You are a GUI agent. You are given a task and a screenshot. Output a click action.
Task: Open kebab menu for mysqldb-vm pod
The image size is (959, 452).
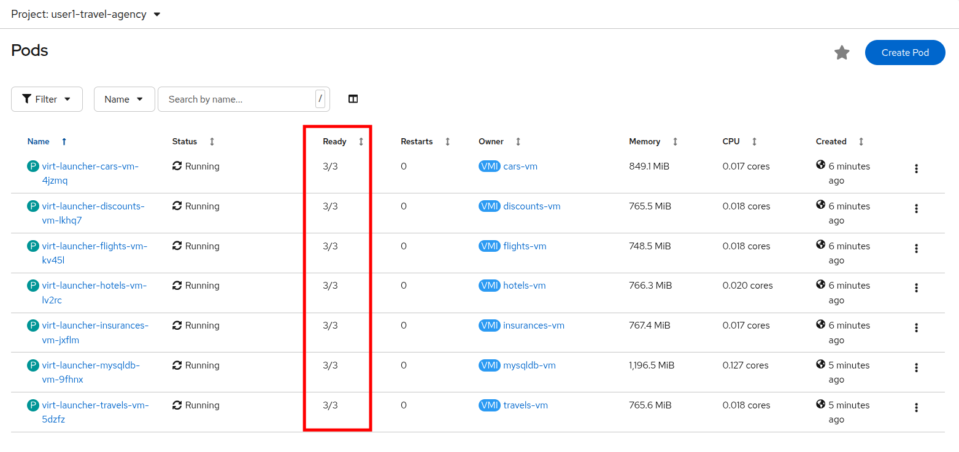pos(916,368)
